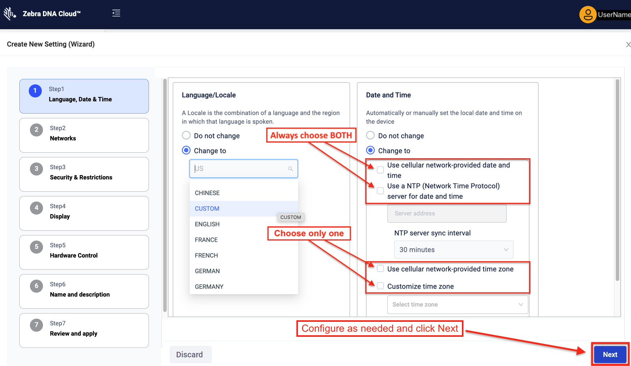The width and height of the screenshot is (631, 366).
Task: Click the search icon in locale field
Action: coord(290,169)
